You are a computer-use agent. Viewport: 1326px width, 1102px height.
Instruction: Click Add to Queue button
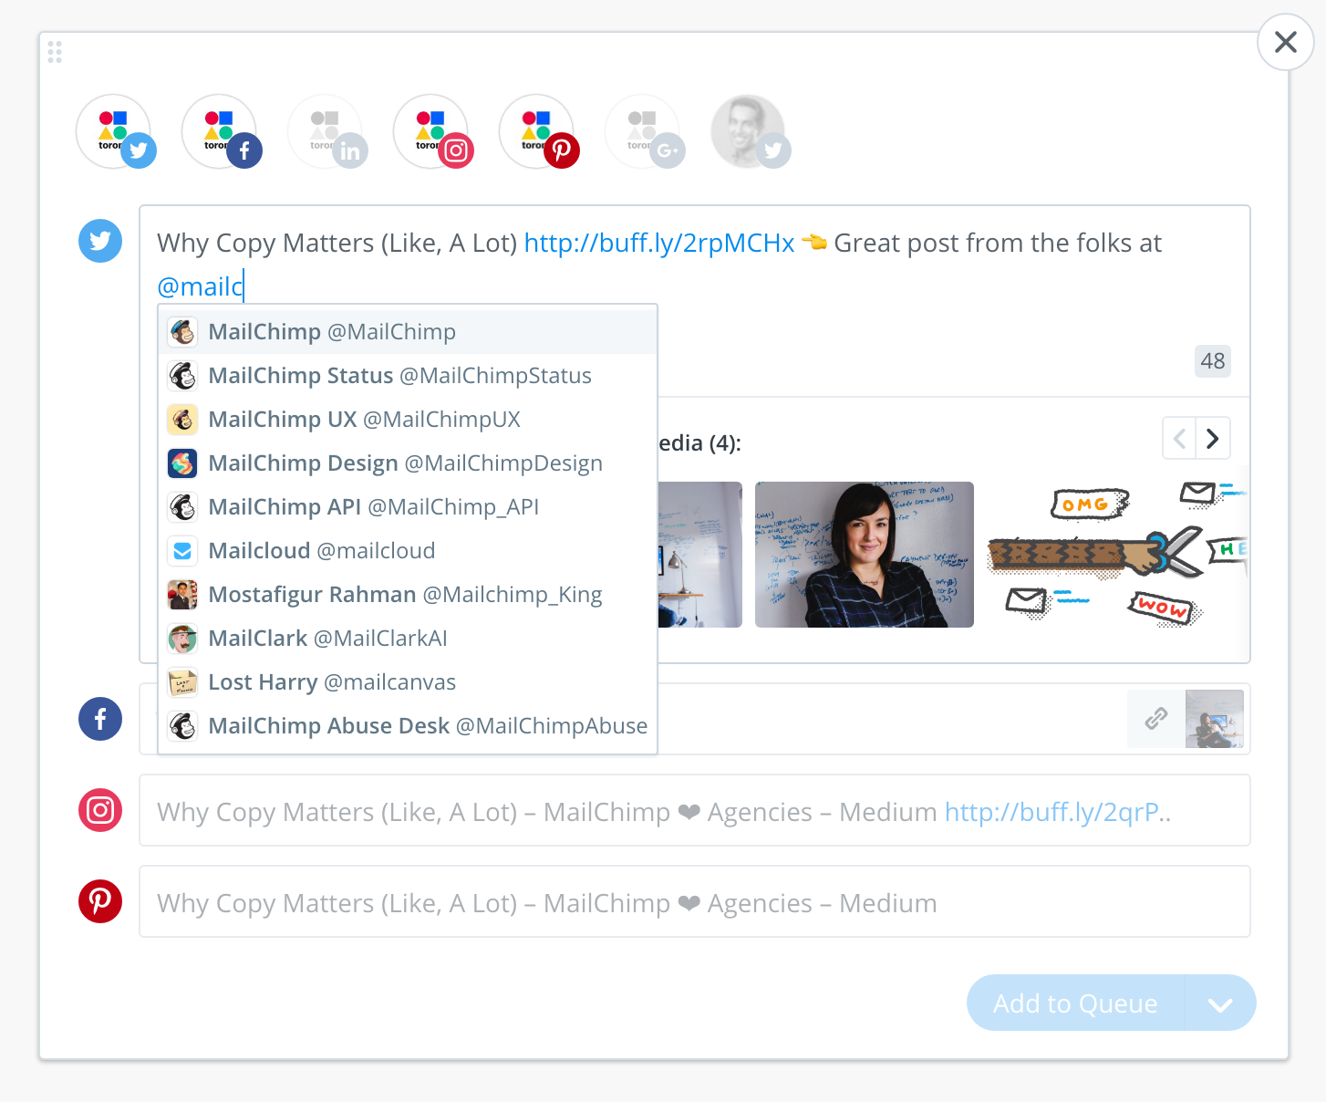point(1075,1003)
